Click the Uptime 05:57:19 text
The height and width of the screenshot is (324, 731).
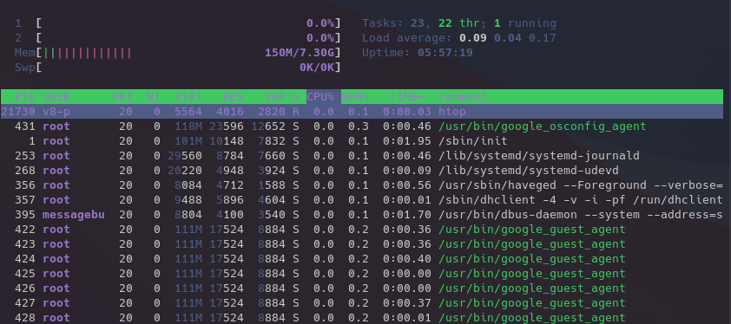point(418,53)
